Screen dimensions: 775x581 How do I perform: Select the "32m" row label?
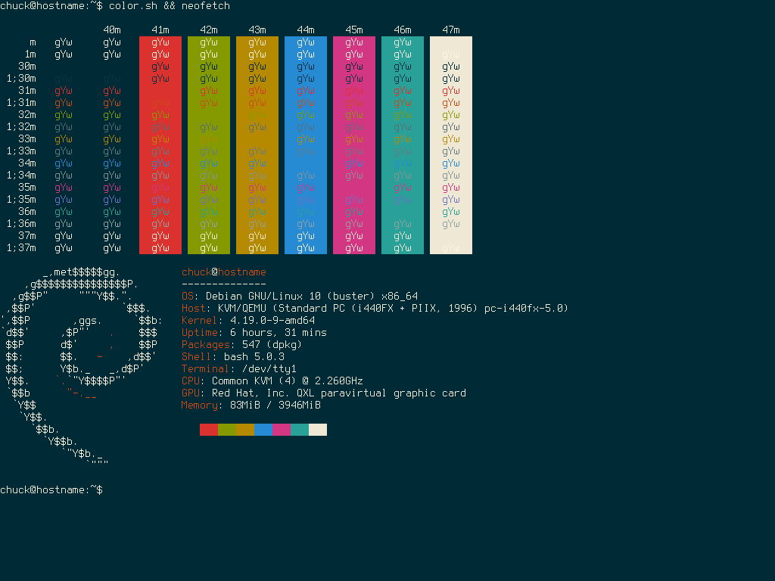coord(27,115)
